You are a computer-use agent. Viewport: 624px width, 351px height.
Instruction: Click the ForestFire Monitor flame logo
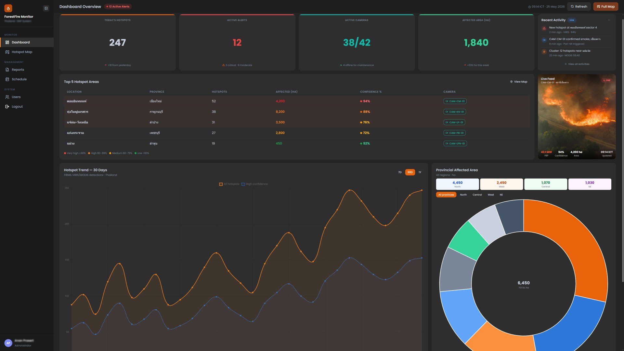point(8,8)
